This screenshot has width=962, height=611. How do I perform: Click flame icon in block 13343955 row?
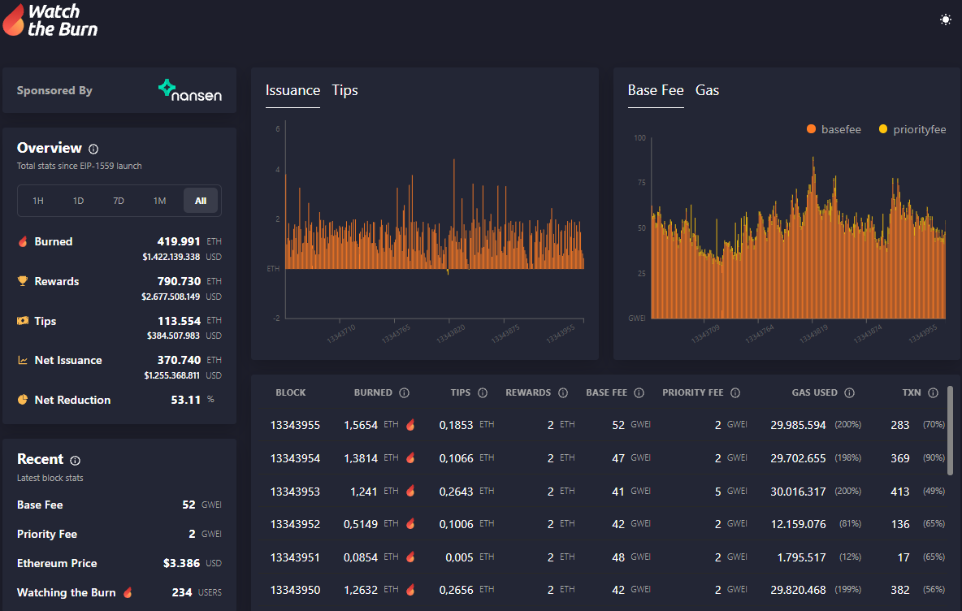(x=410, y=424)
